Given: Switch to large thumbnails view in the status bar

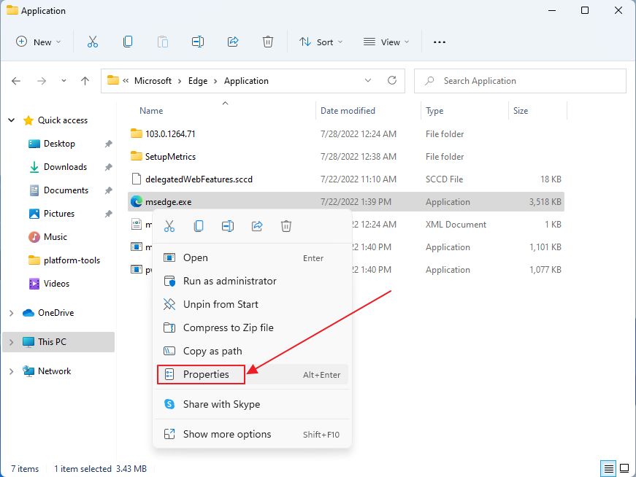Looking at the screenshot, I should coord(624,468).
